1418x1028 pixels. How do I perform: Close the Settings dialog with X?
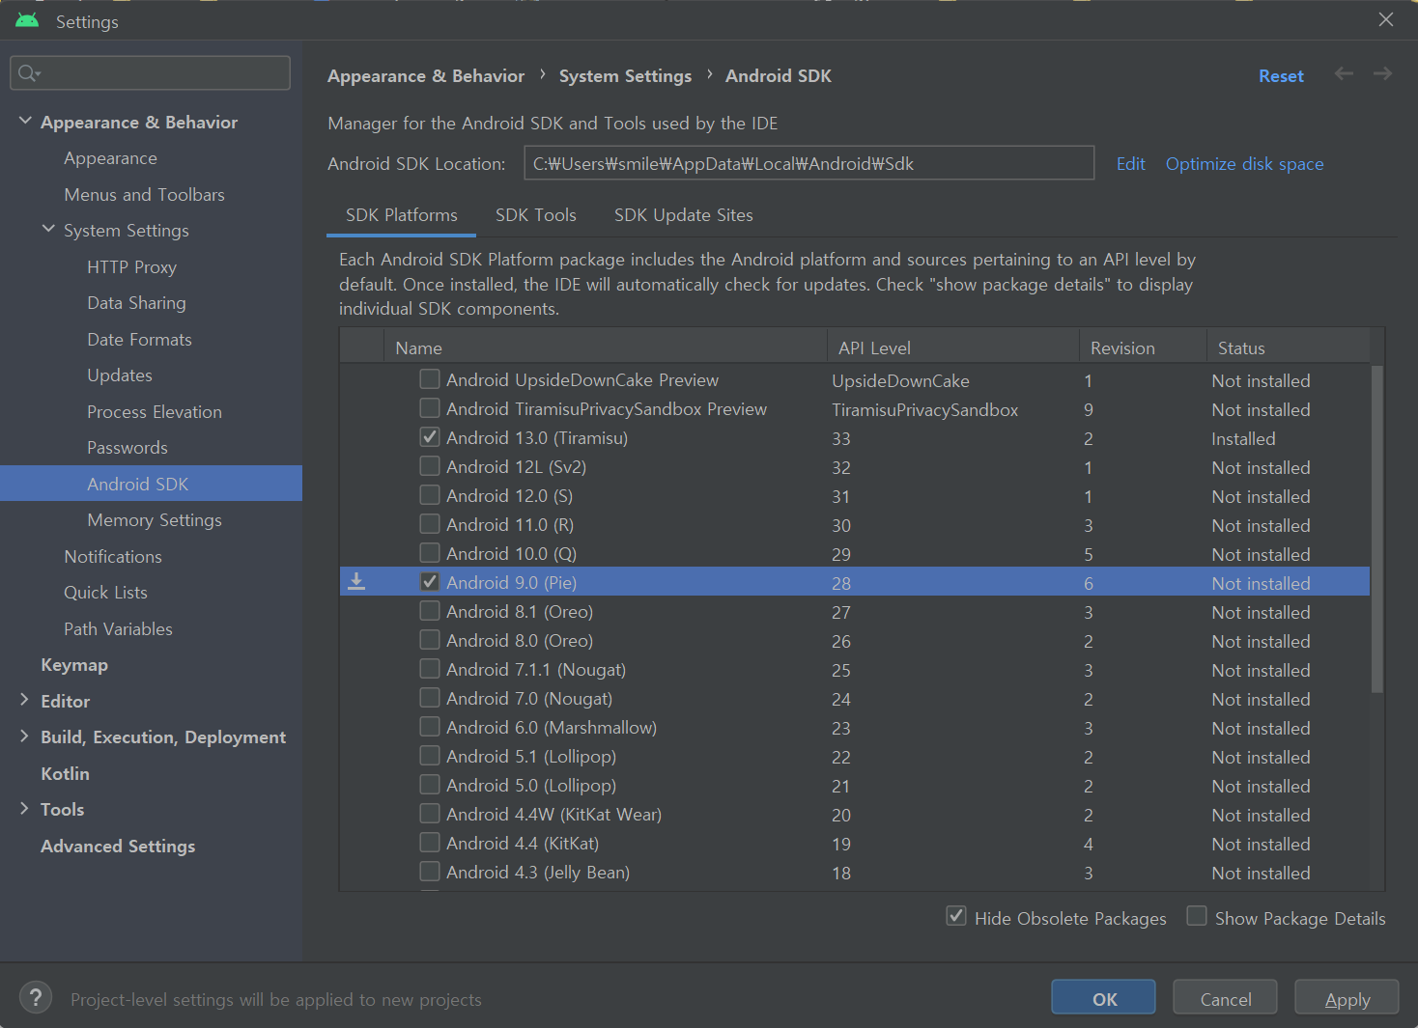(1386, 19)
